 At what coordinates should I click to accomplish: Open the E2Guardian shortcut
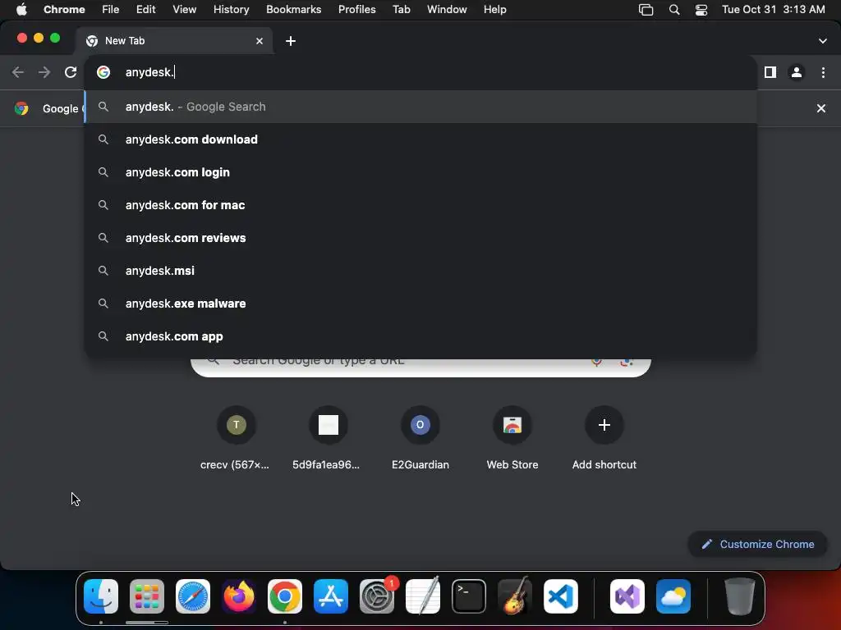420,438
